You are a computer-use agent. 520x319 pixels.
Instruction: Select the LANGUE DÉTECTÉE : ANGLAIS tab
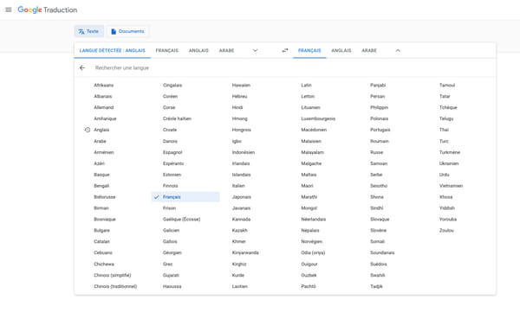point(113,51)
